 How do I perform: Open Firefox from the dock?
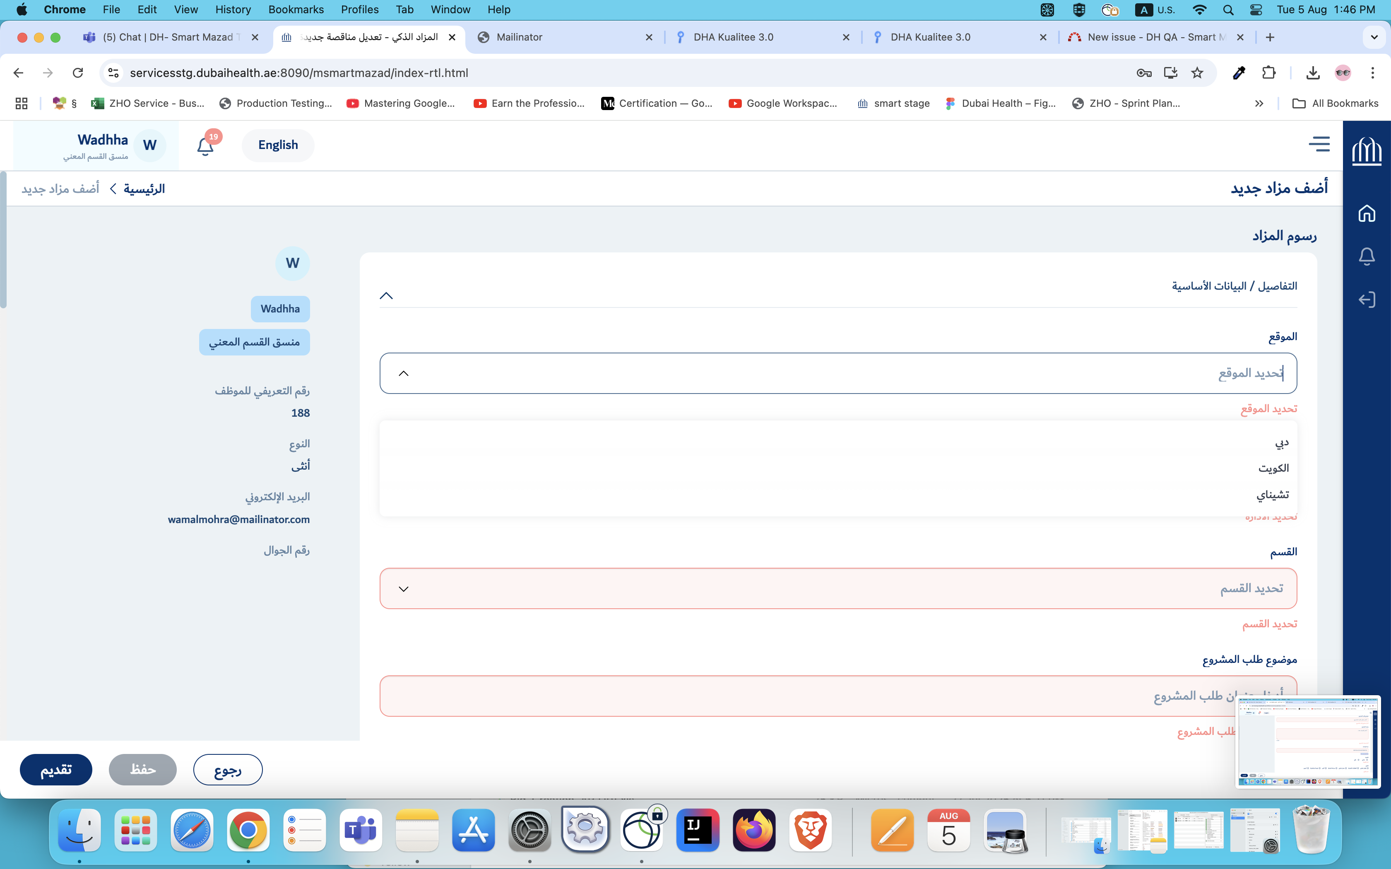point(754,830)
